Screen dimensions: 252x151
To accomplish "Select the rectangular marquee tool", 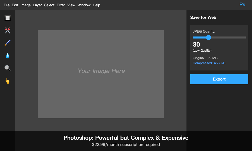I will coord(8,18).
